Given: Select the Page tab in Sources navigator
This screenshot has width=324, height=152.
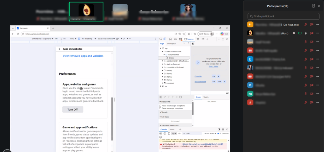Looking at the screenshot, I should pyautogui.click(x=162, y=44).
